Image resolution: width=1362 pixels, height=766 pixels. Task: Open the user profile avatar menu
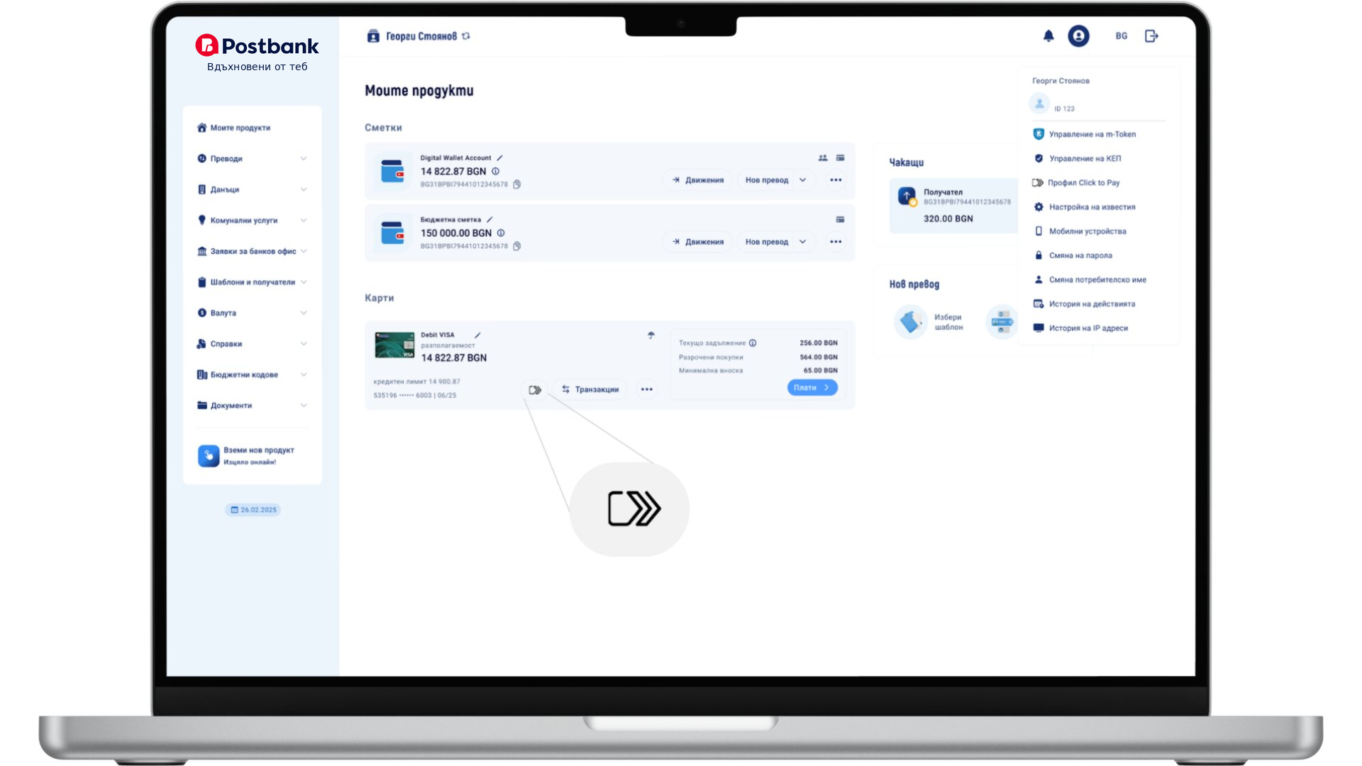[1078, 35]
